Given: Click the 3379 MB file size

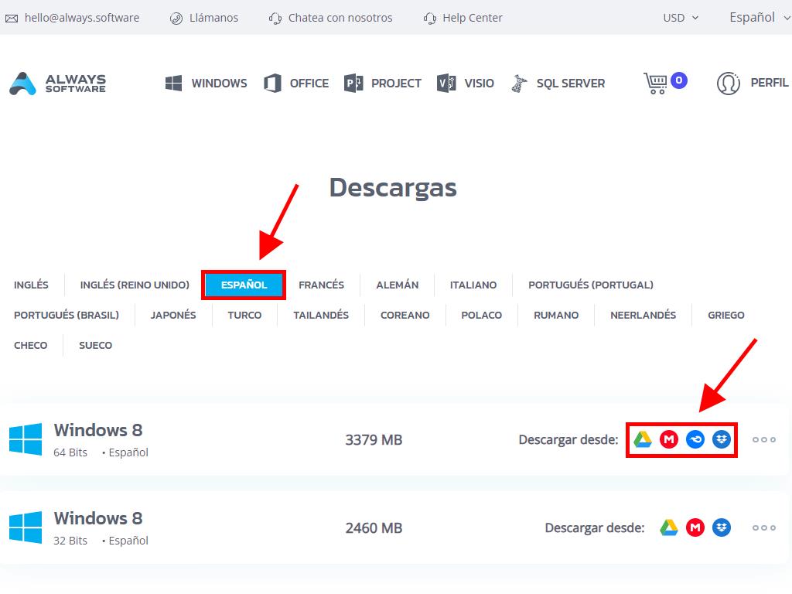Looking at the screenshot, I should pyautogui.click(x=374, y=440).
